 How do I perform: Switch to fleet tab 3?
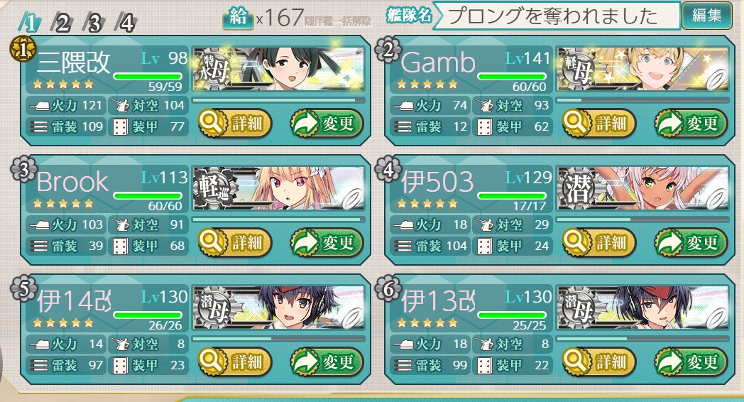click(94, 23)
